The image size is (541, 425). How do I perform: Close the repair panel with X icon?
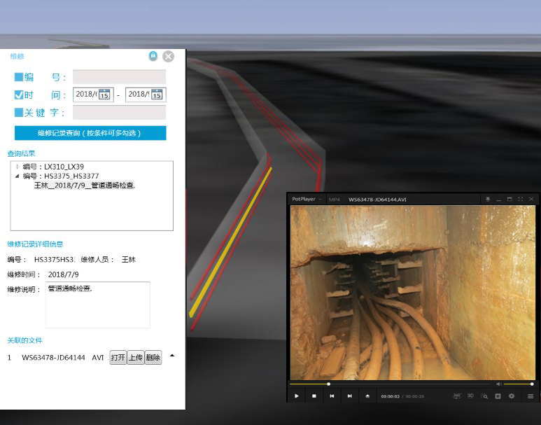(x=169, y=56)
